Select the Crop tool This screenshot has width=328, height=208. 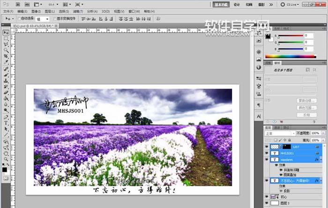pos(6,56)
